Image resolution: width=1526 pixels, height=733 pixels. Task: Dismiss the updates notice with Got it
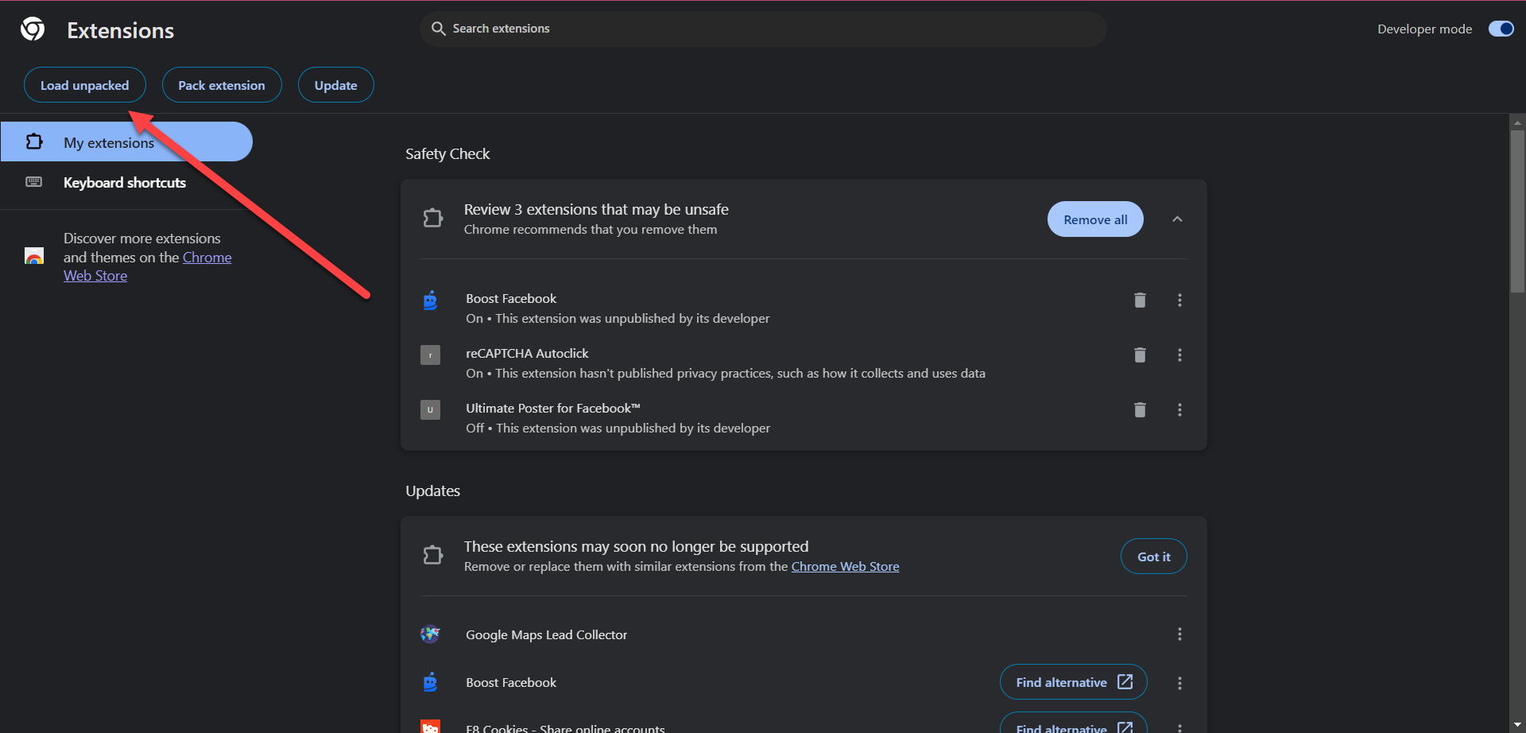click(x=1153, y=557)
